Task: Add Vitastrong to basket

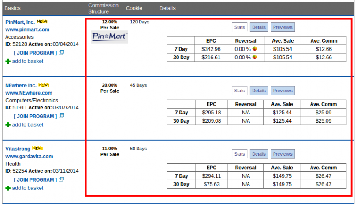Action: (28, 188)
